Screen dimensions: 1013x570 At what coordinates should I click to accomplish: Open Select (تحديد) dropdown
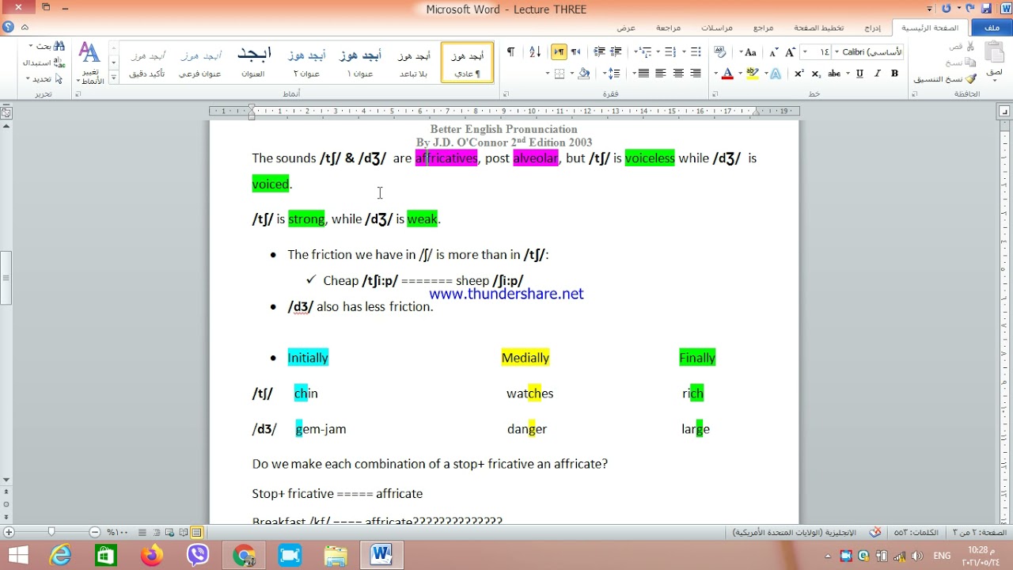pos(44,78)
